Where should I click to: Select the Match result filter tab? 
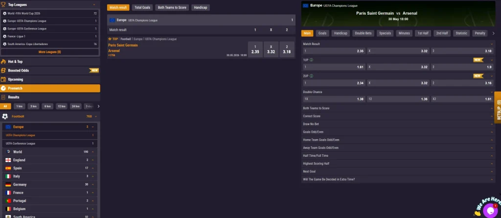click(118, 7)
